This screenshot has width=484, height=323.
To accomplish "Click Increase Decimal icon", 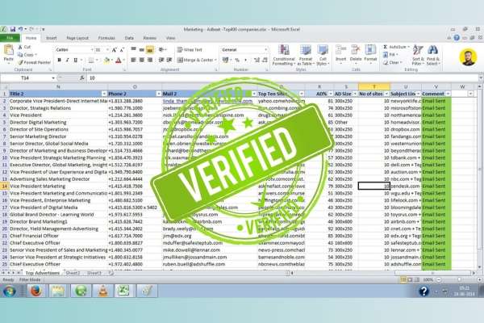I will [x=257, y=60].
